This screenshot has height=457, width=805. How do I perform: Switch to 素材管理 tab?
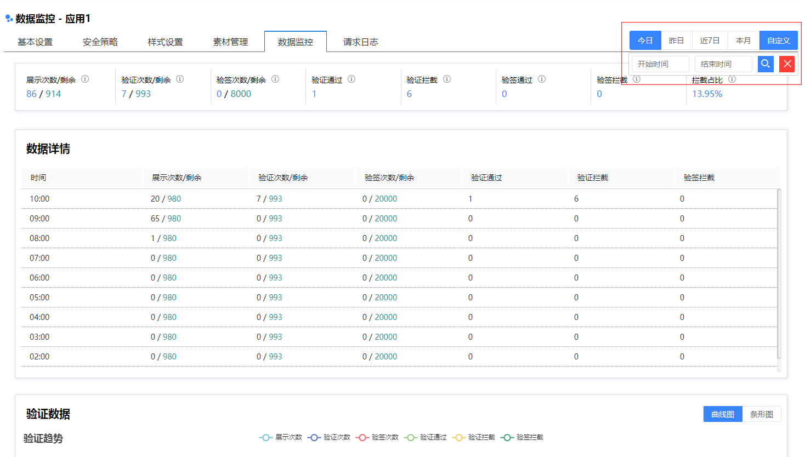pos(230,42)
